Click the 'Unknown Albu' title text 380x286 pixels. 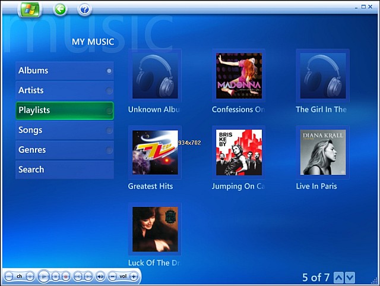point(154,109)
